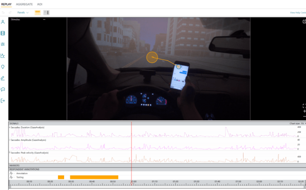Viewport: 306px width, 190px height.
Task: Open the respondent (person) sidebar icon
Action: 3,22
